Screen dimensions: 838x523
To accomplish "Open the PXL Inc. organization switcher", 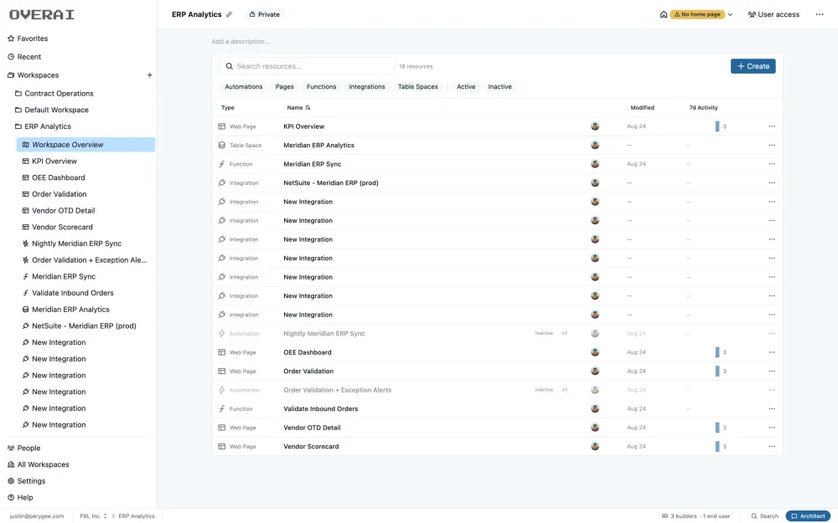I will 94,516.
